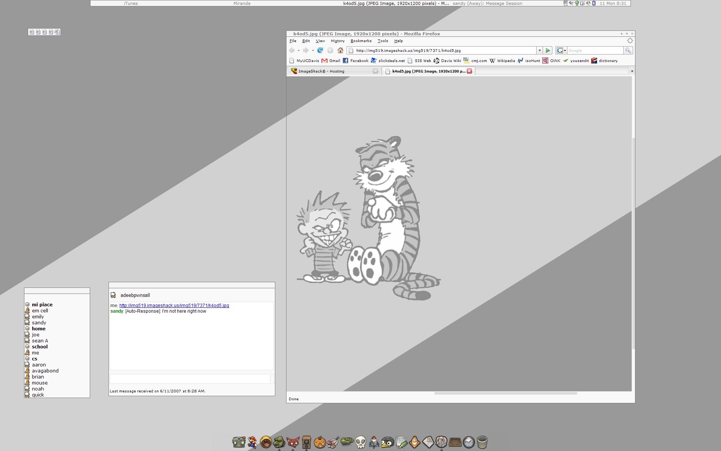Open the dictionary bookmark

coord(605,61)
